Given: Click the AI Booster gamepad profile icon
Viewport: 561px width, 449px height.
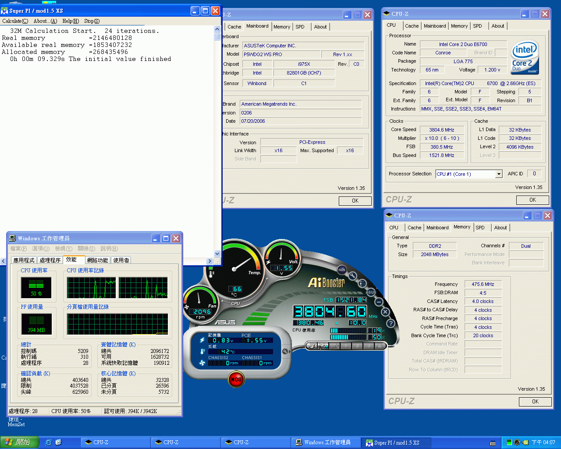Looking at the screenshot, I should point(323,346).
